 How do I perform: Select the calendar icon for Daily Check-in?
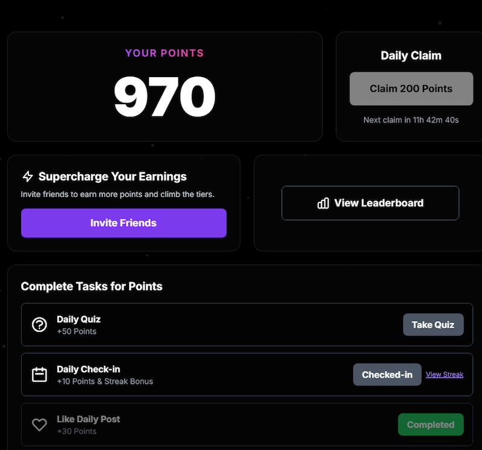pos(39,374)
